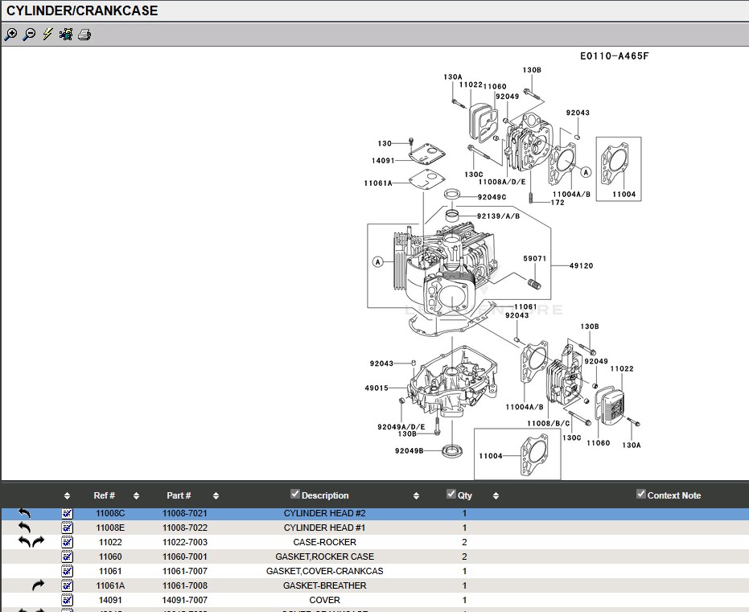Viewport: 749px width, 612px height.
Task: Click the 49120 callout in the diagram
Action: click(x=581, y=265)
